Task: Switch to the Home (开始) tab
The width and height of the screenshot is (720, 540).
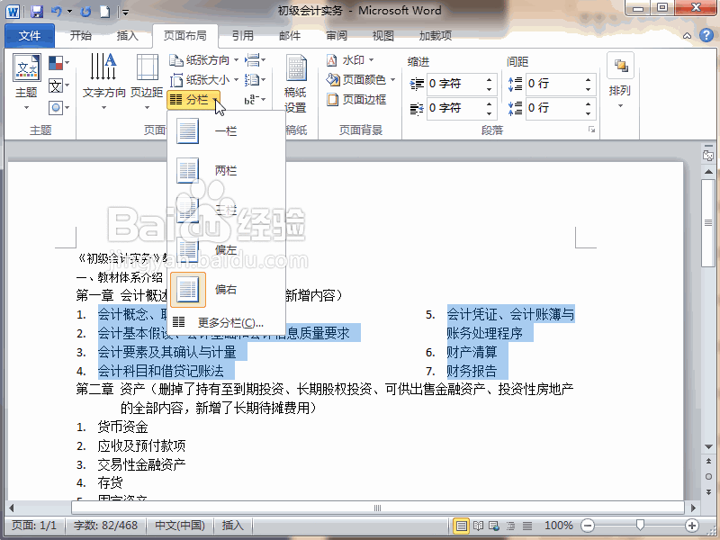Action: 81,35
